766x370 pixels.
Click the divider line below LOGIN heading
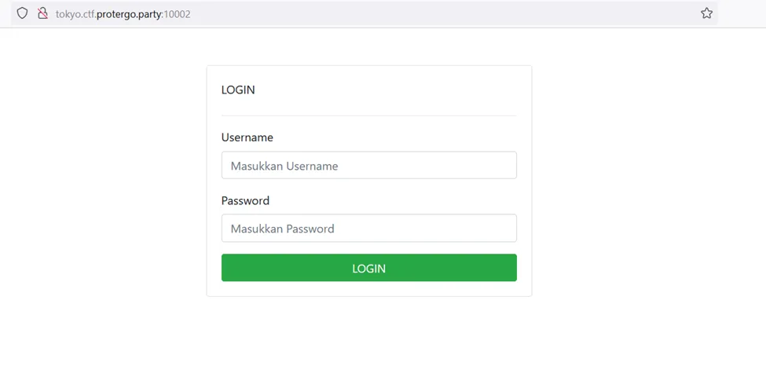(x=368, y=115)
